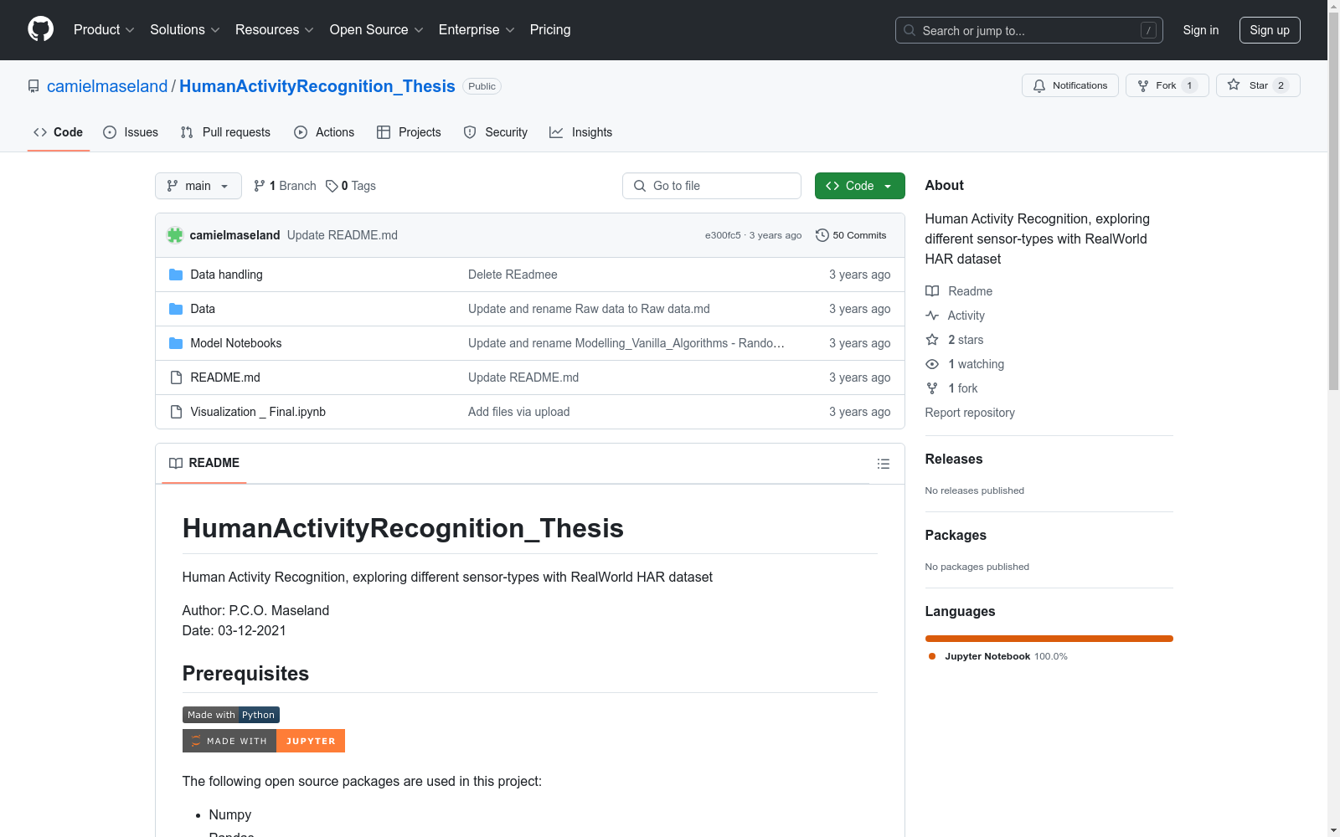Click the camielmaseland avatar in commit row
This screenshot has width=1340, height=837.
coord(175,235)
